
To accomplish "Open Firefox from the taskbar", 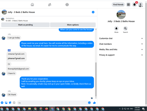I will [46, 109].
